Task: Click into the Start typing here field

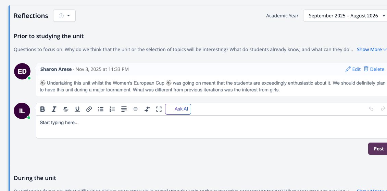Action: point(212,127)
